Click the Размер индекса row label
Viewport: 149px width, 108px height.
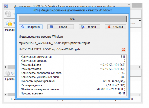(31, 85)
